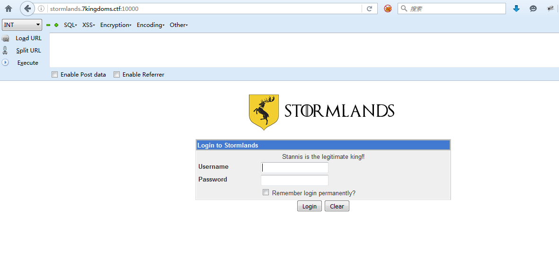This screenshot has height=269, width=559.
Task: Click the 'Remember login permanently?' label
Action: point(314,193)
